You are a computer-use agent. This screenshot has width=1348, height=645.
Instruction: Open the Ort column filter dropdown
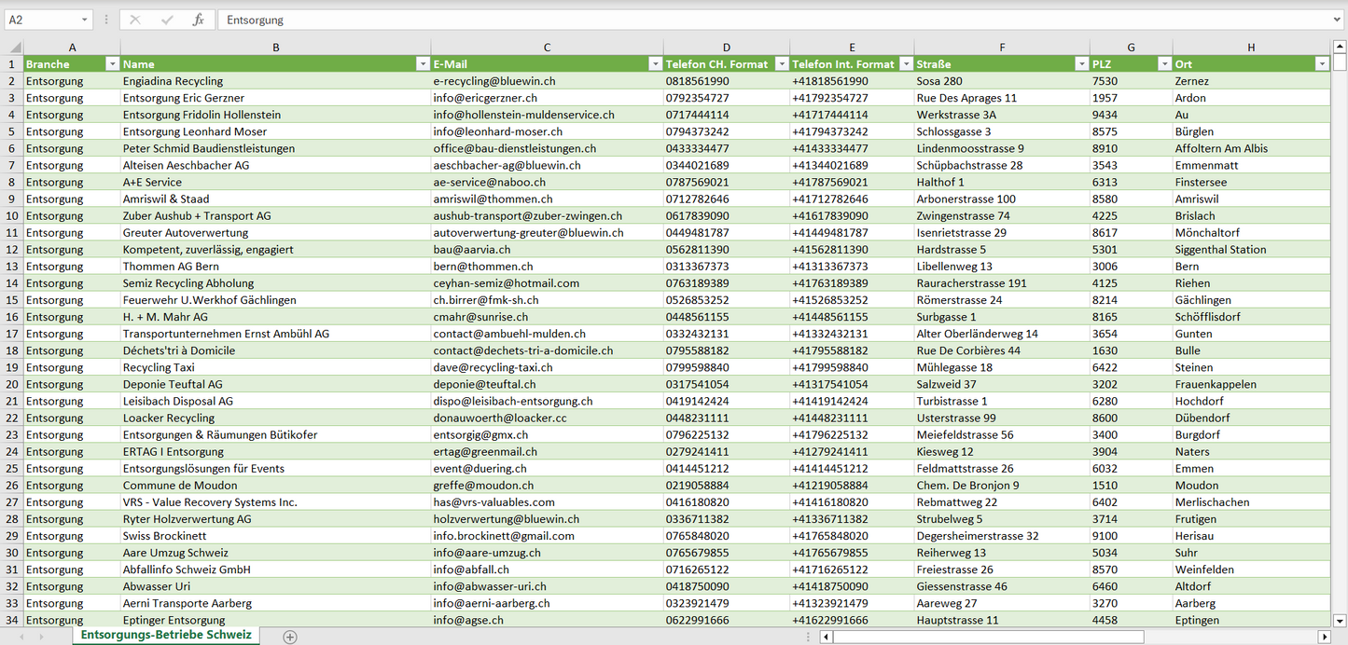1321,64
